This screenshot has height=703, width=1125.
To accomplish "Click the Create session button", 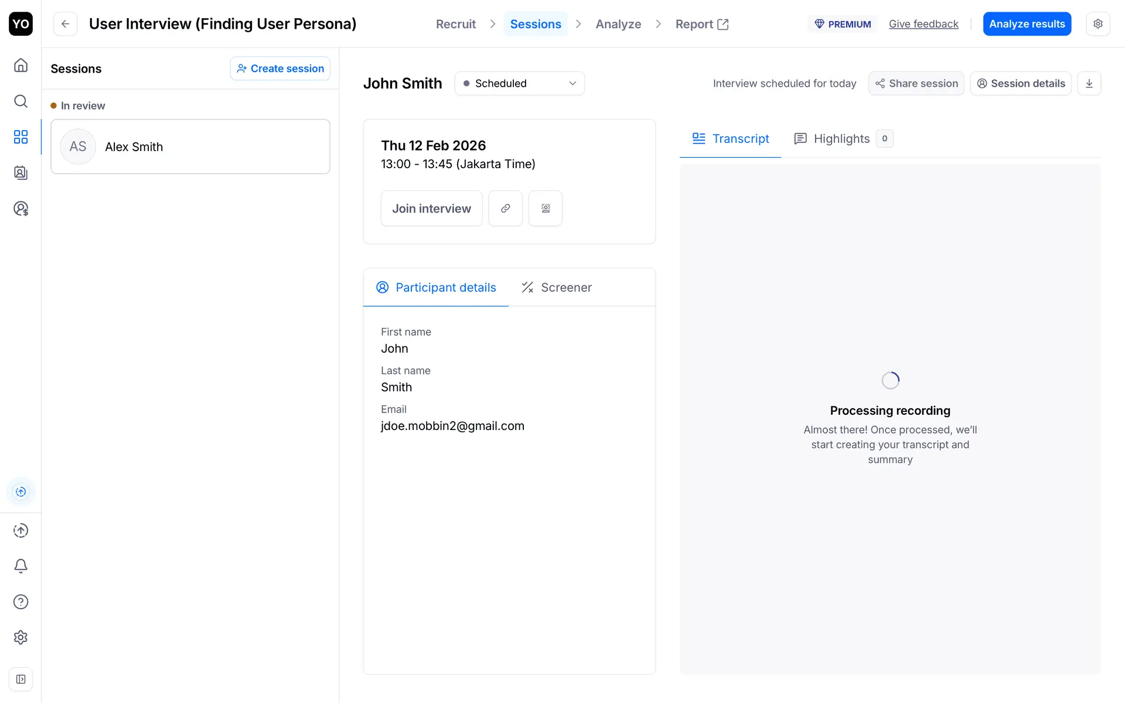I will [x=280, y=69].
